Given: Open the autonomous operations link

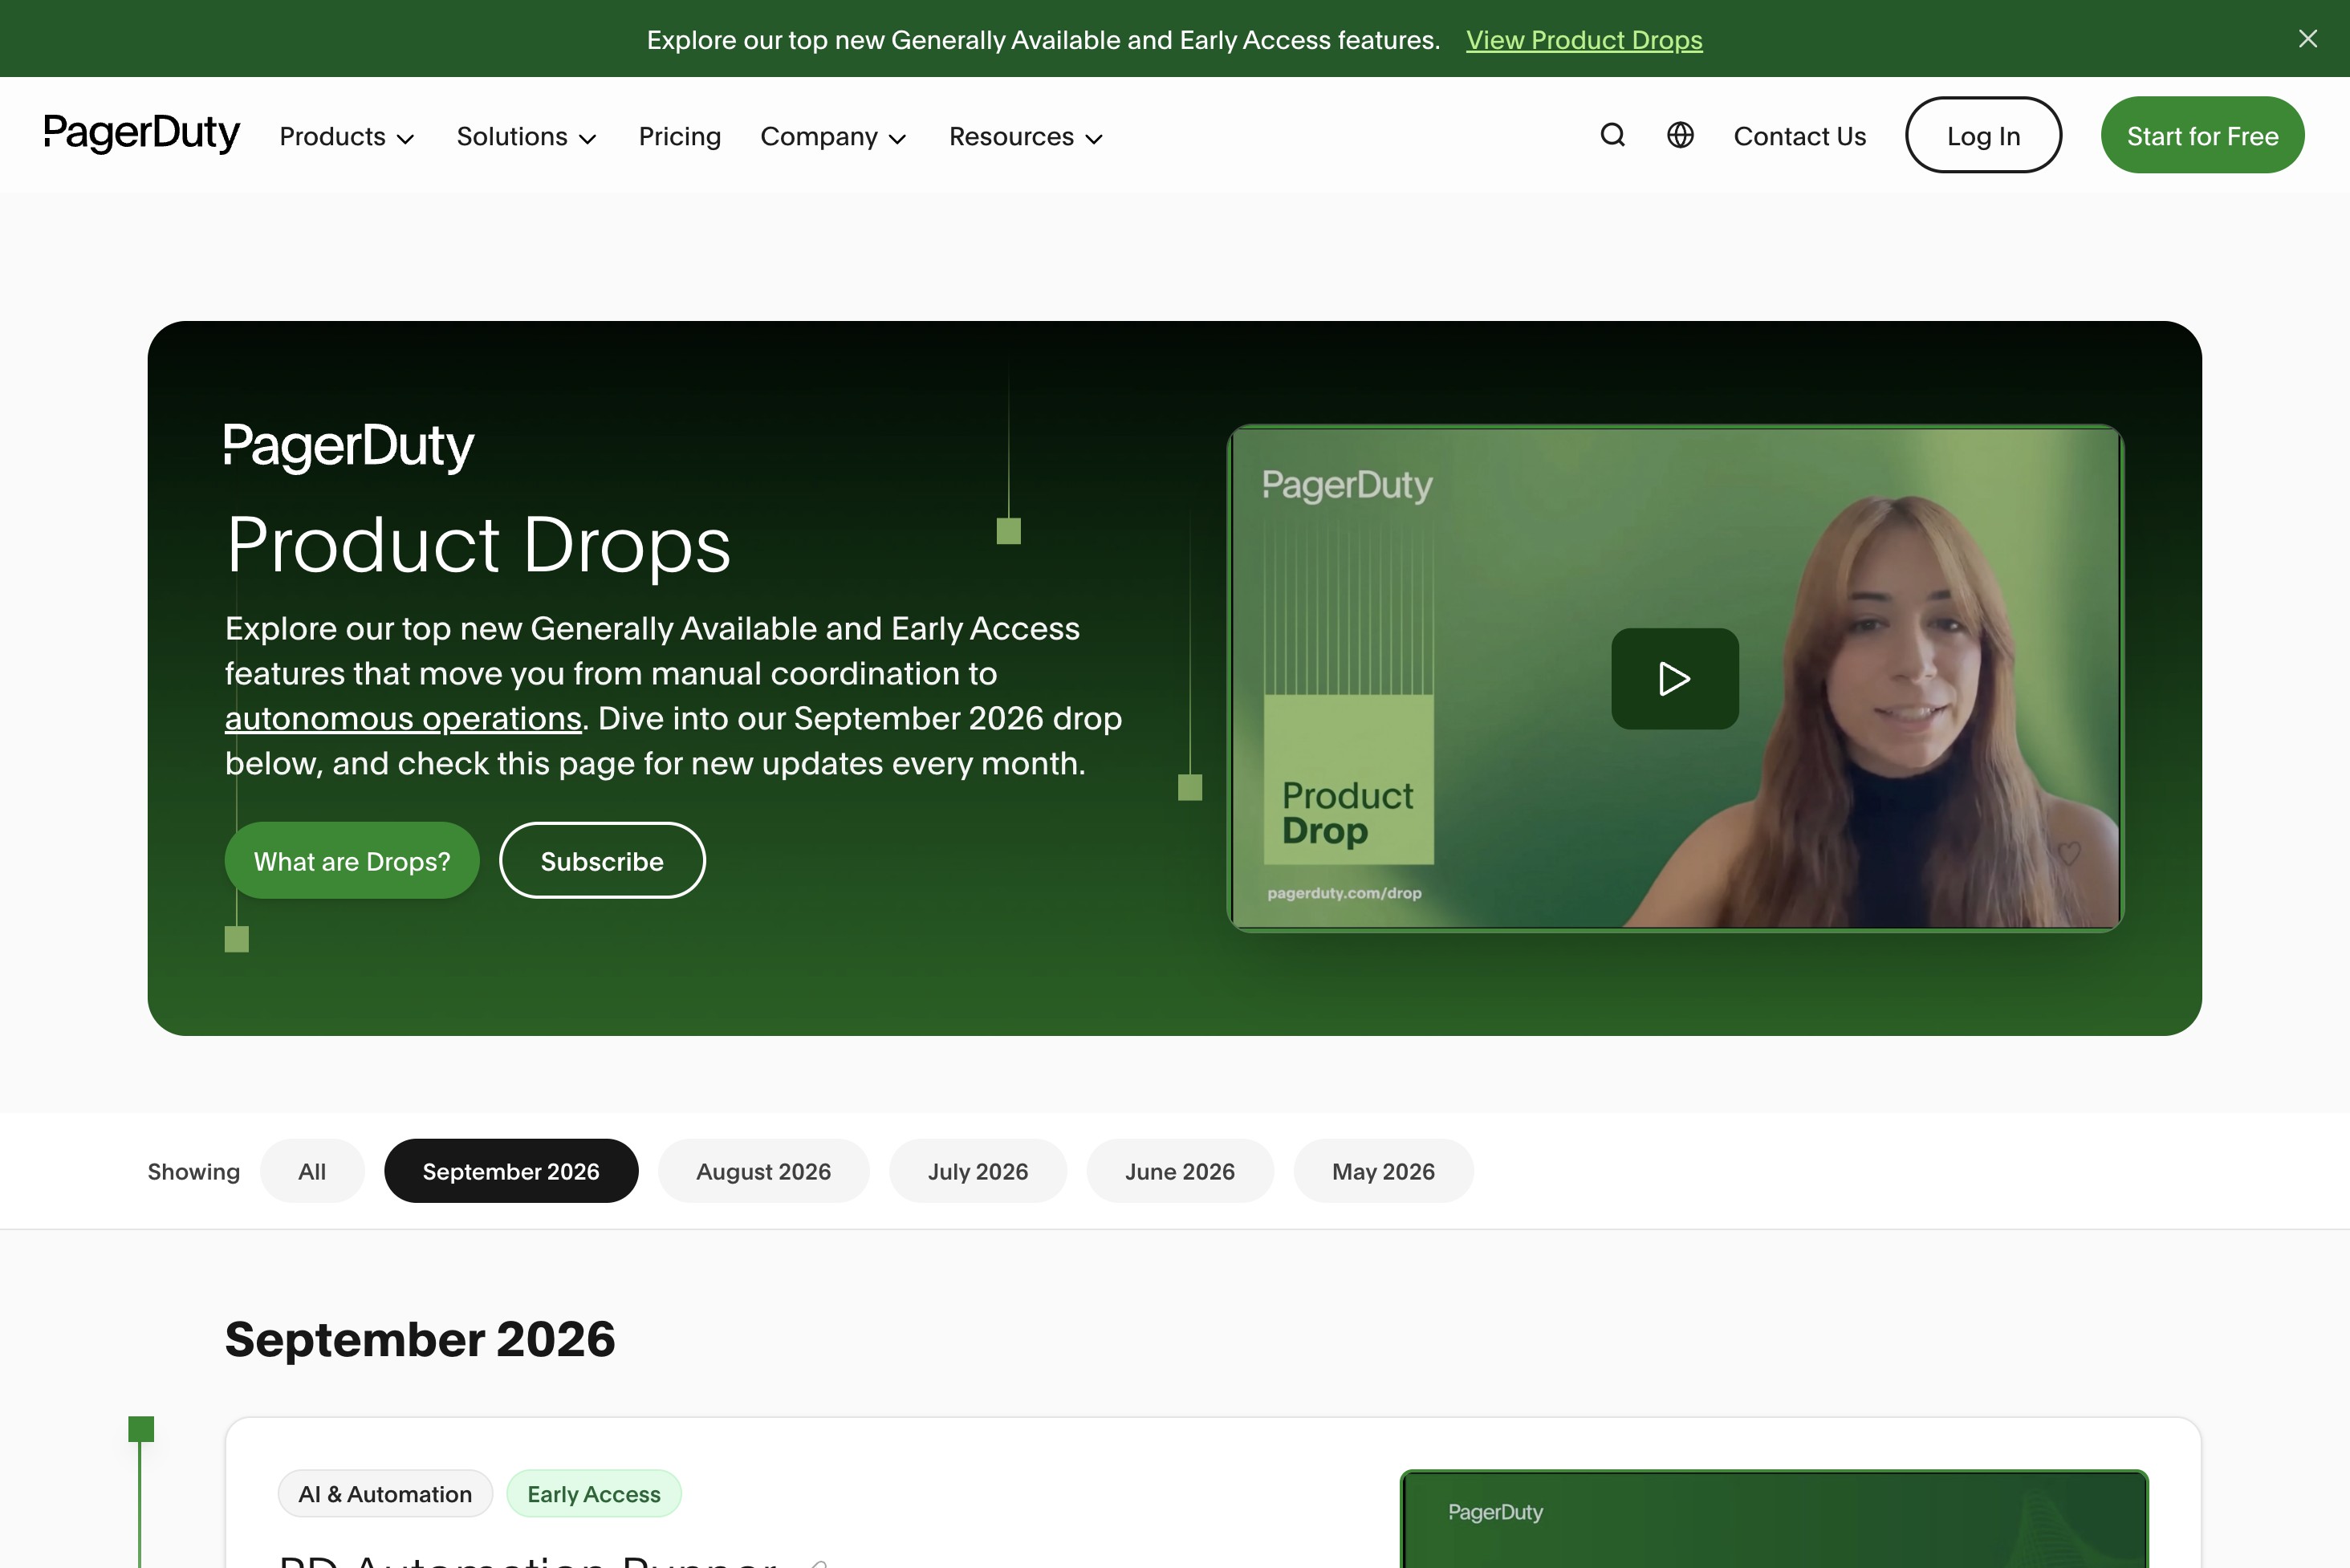Looking at the screenshot, I should click(x=403, y=718).
